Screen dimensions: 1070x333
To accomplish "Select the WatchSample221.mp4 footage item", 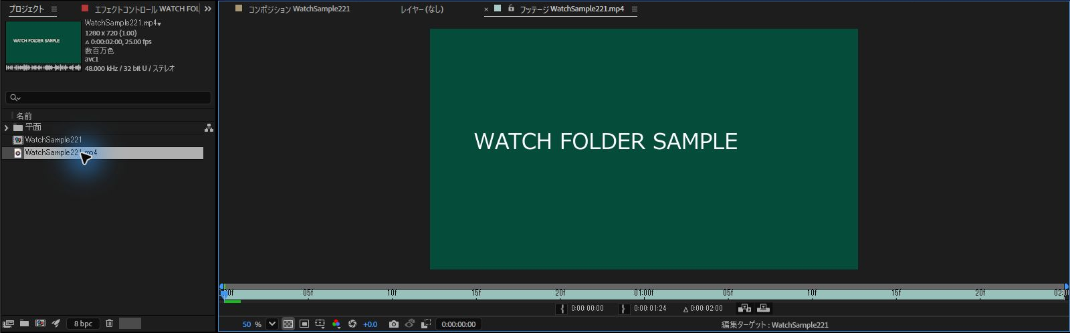I will point(102,152).
